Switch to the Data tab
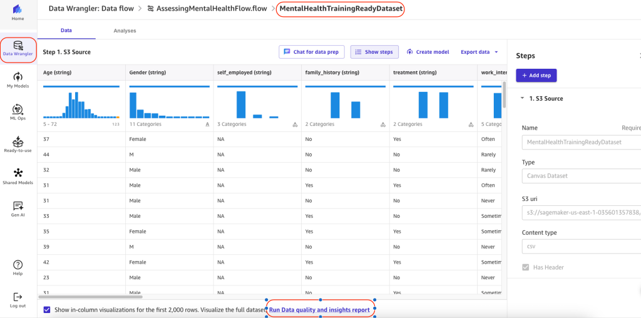The image size is (641, 318). point(66,31)
